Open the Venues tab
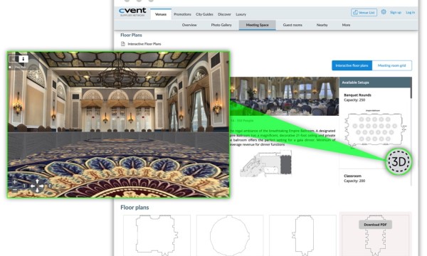This screenshot has width=427, height=256. [161, 14]
